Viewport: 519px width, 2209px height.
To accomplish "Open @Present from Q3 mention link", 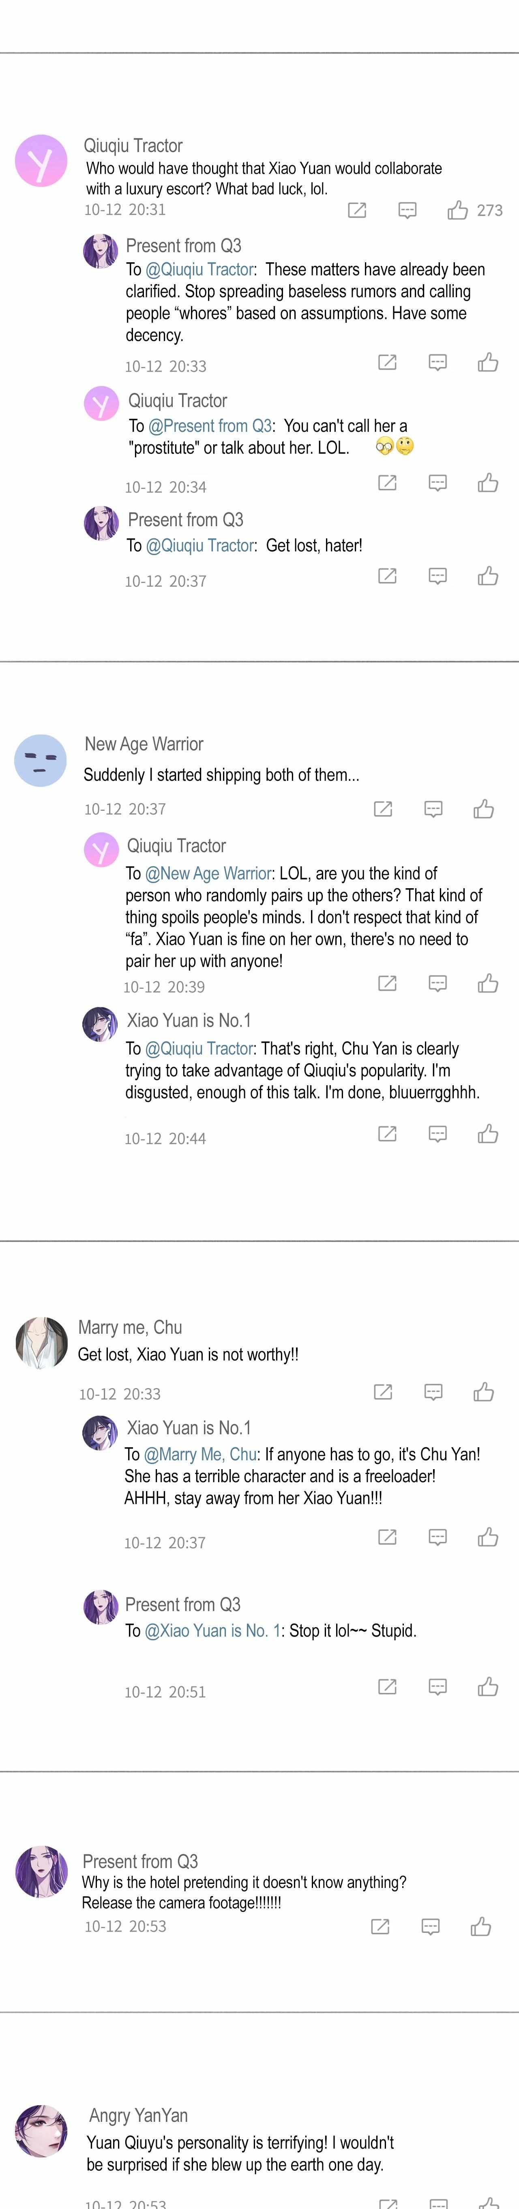I will (x=210, y=426).
